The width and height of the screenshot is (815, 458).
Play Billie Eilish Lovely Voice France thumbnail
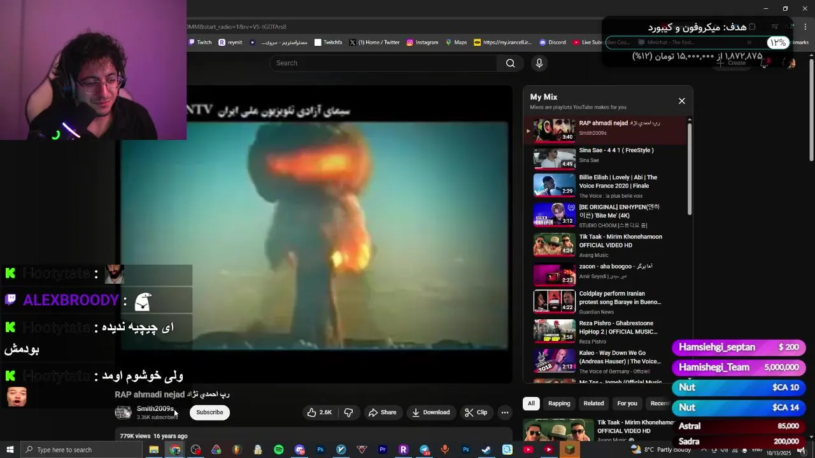tap(554, 185)
